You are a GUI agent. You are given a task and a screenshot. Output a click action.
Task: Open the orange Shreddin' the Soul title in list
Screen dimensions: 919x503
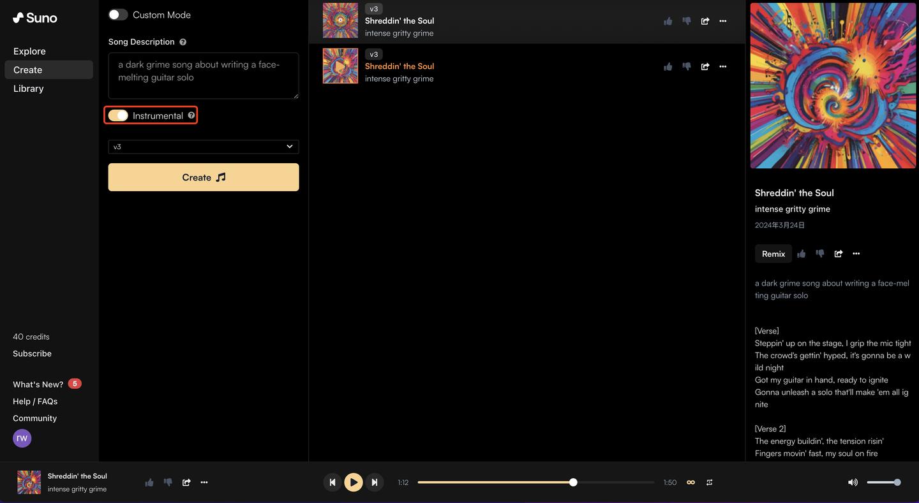tap(400, 66)
